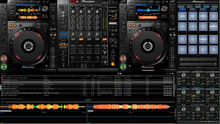Image resolution: width=220 pixels, height=124 pixels.
Task: Click deck 2 reloop button beside orange loop buttons
Action: coord(140,26)
